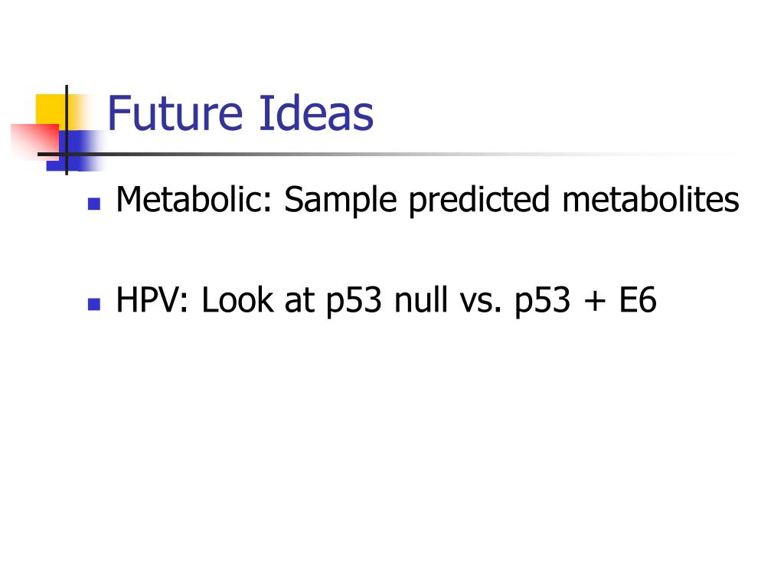Select the yellow decorative square
784x588 pixels.
point(58,112)
